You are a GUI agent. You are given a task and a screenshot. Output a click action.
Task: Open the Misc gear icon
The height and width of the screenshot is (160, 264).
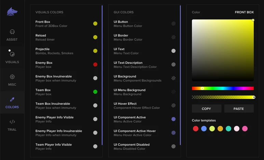click(x=12, y=77)
